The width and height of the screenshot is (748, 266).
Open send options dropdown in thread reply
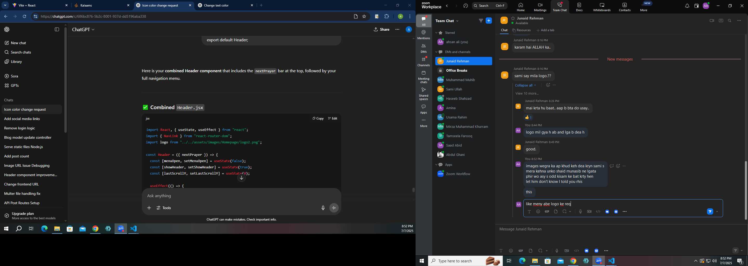717,212
